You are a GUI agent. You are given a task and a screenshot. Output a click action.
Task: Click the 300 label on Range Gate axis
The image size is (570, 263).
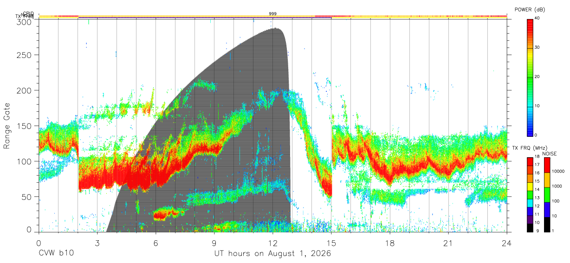click(25, 22)
